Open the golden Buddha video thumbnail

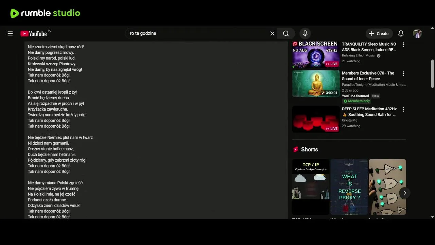pyautogui.click(x=316, y=83)
